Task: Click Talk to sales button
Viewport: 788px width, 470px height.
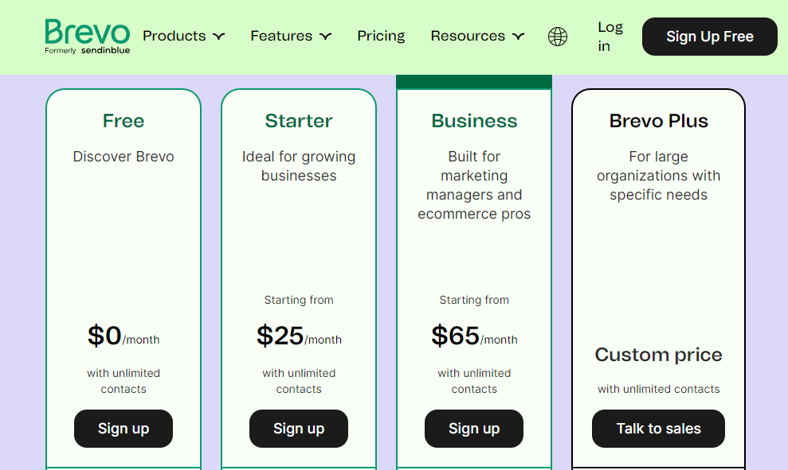Action: click(658, 429)
